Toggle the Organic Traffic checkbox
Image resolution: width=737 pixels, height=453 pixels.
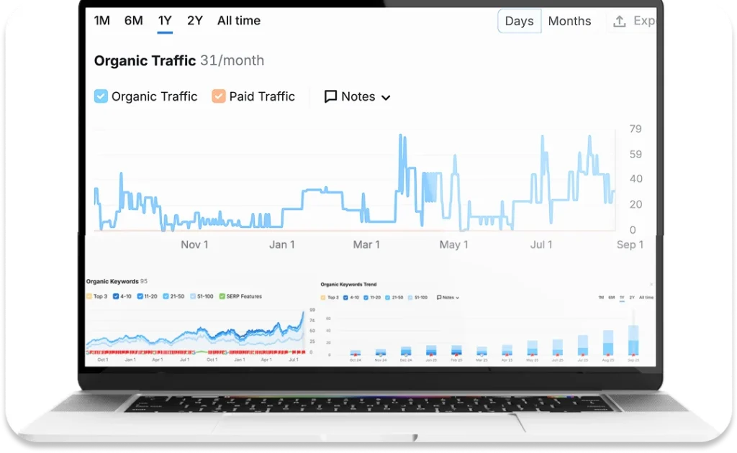(101, 96)
